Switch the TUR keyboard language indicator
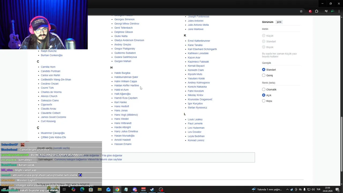Image resolution: width=343 pixels, height=193 pixels. pyautogui.click(x=318, y=190)
